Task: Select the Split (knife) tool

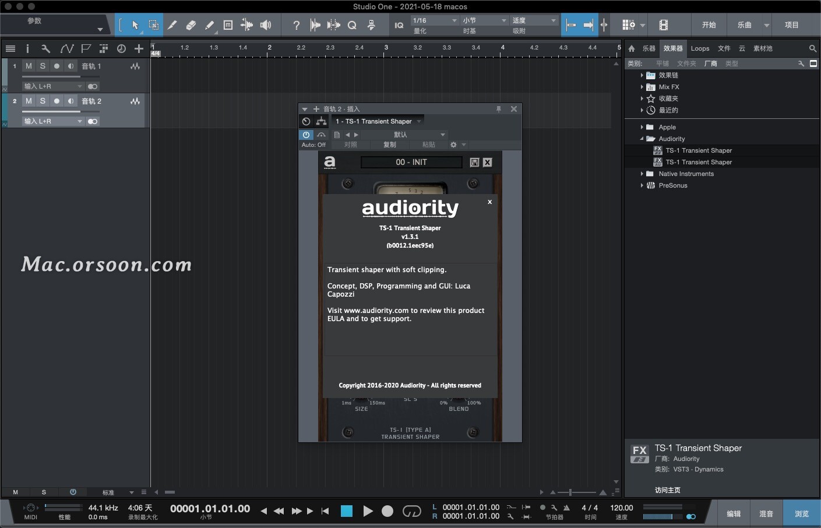Action: (172, 25)
